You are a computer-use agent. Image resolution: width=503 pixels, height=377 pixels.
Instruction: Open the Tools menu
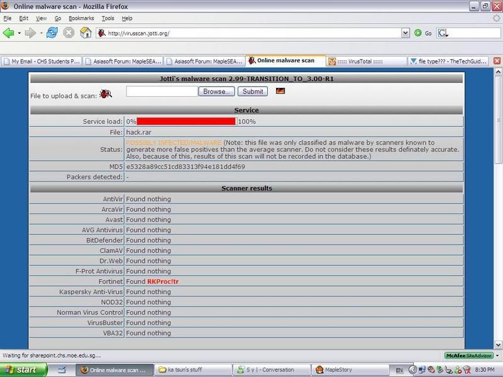(x=108, y=18)
